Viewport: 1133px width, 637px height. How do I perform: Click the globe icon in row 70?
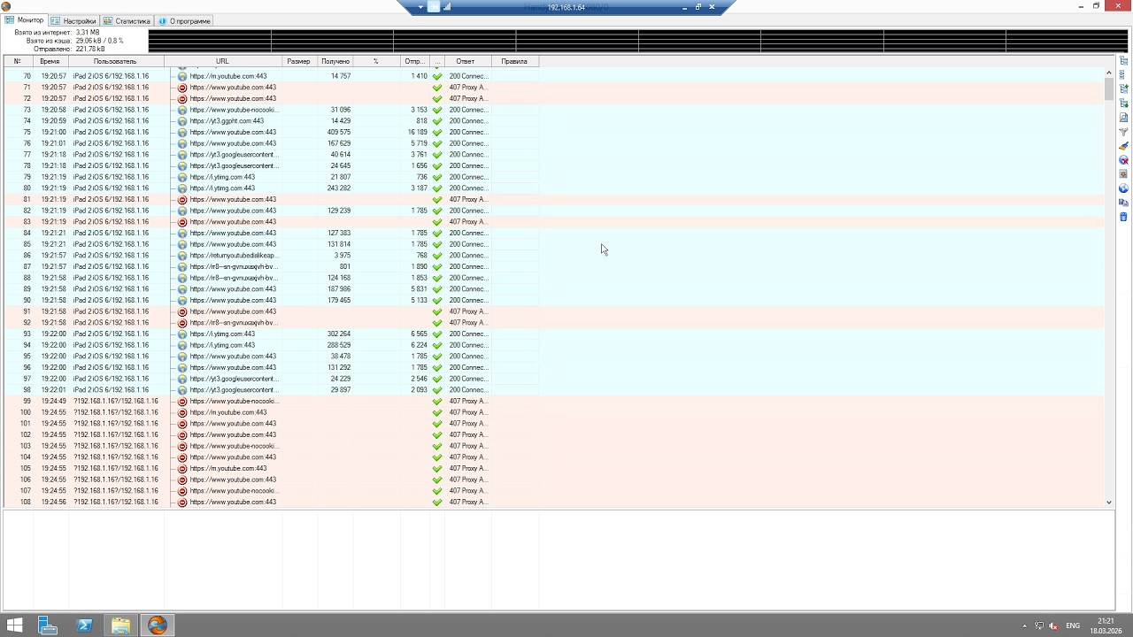point(182,76)
